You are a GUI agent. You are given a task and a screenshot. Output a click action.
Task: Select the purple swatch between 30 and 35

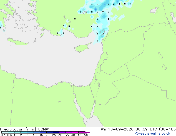point(62,132)
